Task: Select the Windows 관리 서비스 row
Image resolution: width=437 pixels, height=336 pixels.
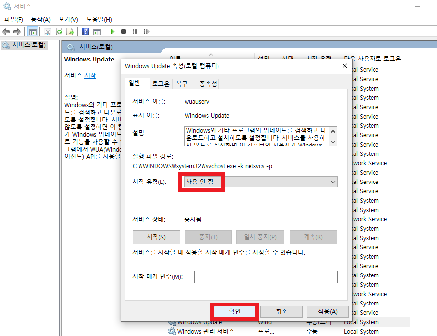Action: click(289, 331)
